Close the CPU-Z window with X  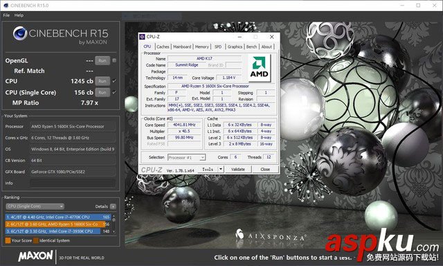tap(271, 37)
